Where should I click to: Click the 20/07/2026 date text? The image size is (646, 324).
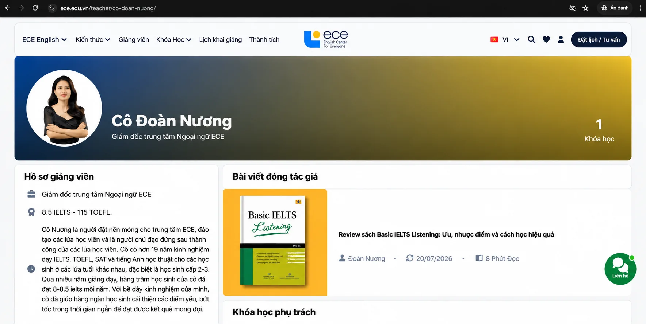point(434,259)
